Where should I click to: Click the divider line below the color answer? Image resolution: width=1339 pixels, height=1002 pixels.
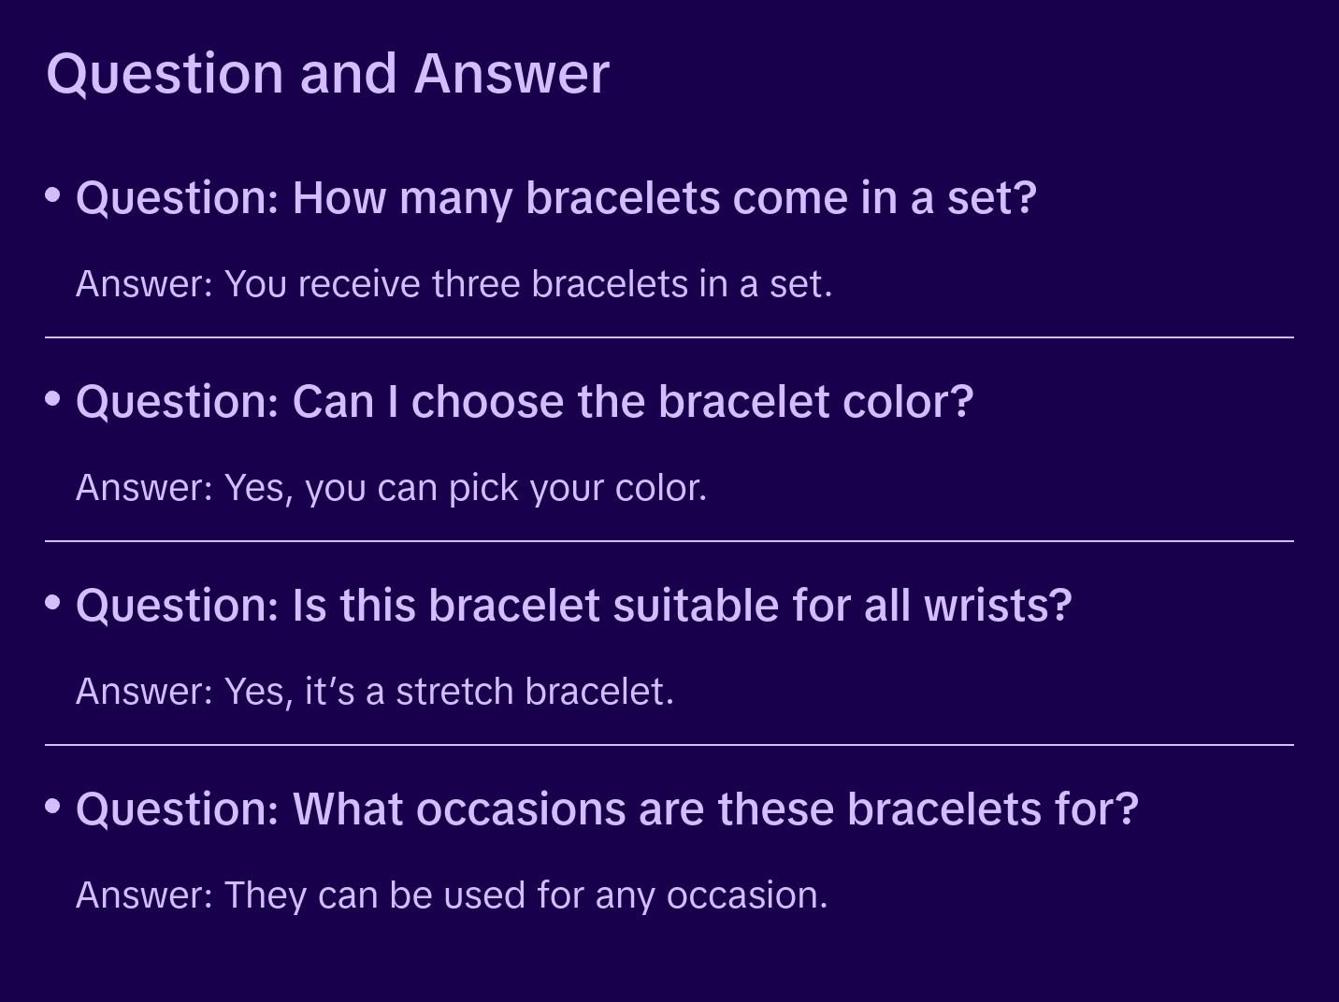[x=669, y=541]
